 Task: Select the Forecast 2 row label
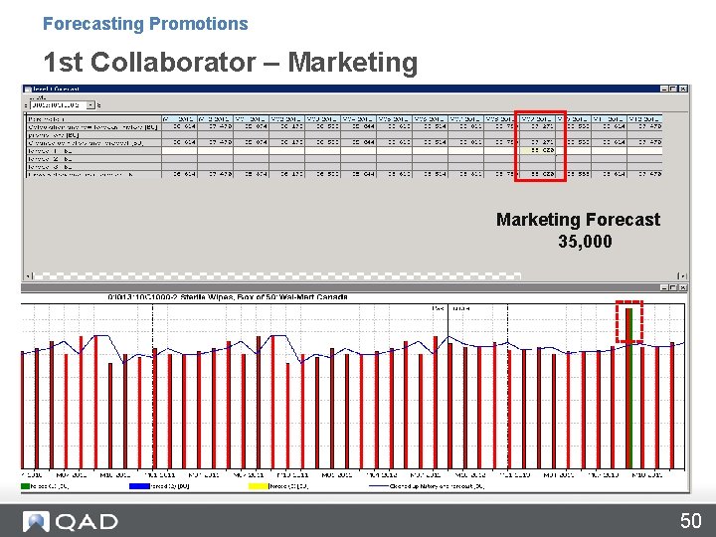coord(94,159)
